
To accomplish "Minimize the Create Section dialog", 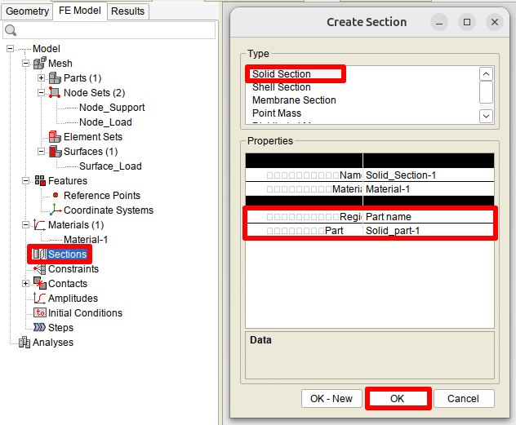I will 439,22.
